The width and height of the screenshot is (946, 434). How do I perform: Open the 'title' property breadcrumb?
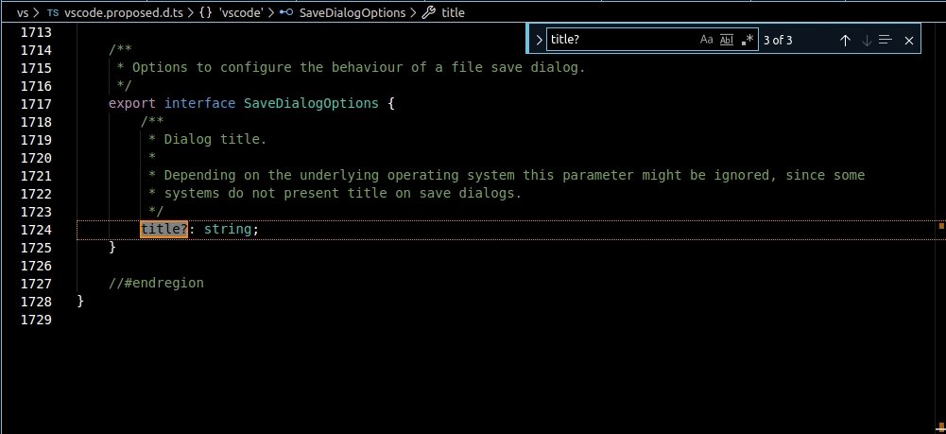click(x=453, y=12)
